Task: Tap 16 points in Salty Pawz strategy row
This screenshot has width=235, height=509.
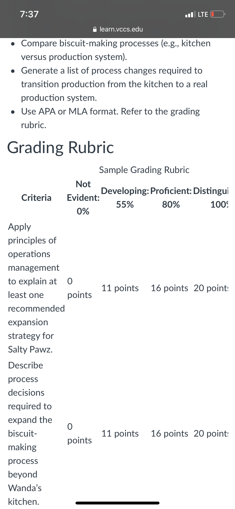Action: (169, 288)
